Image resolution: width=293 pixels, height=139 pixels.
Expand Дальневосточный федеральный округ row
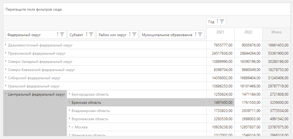point(6,45)
